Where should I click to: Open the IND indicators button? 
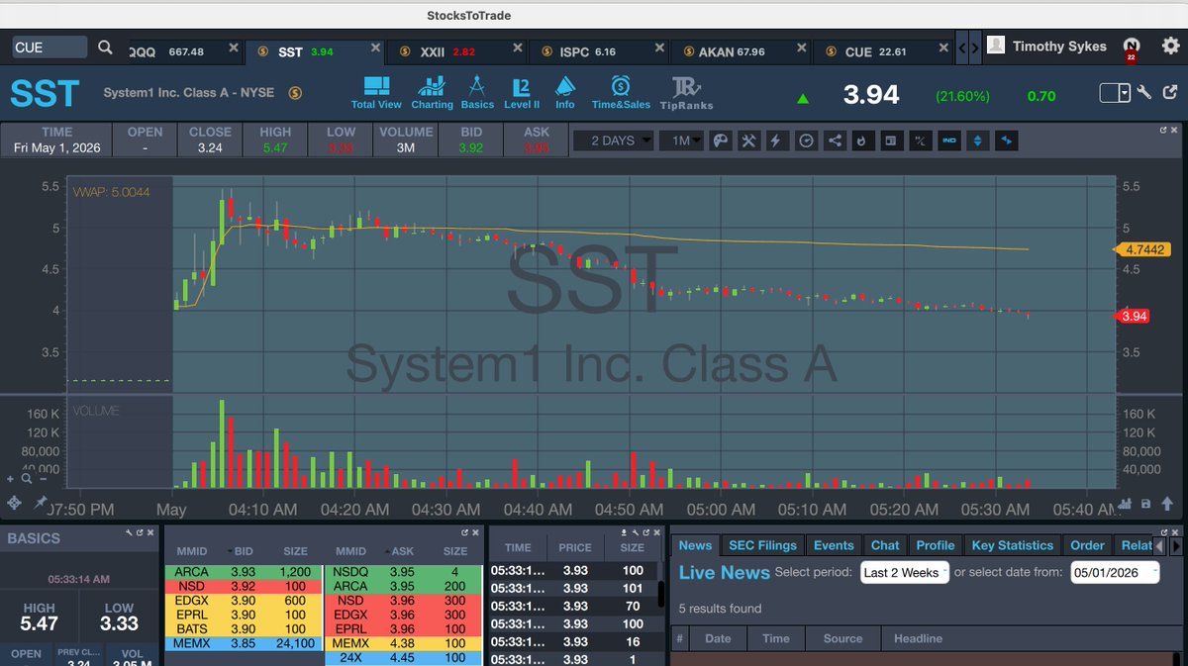click(x=949, y=141)
